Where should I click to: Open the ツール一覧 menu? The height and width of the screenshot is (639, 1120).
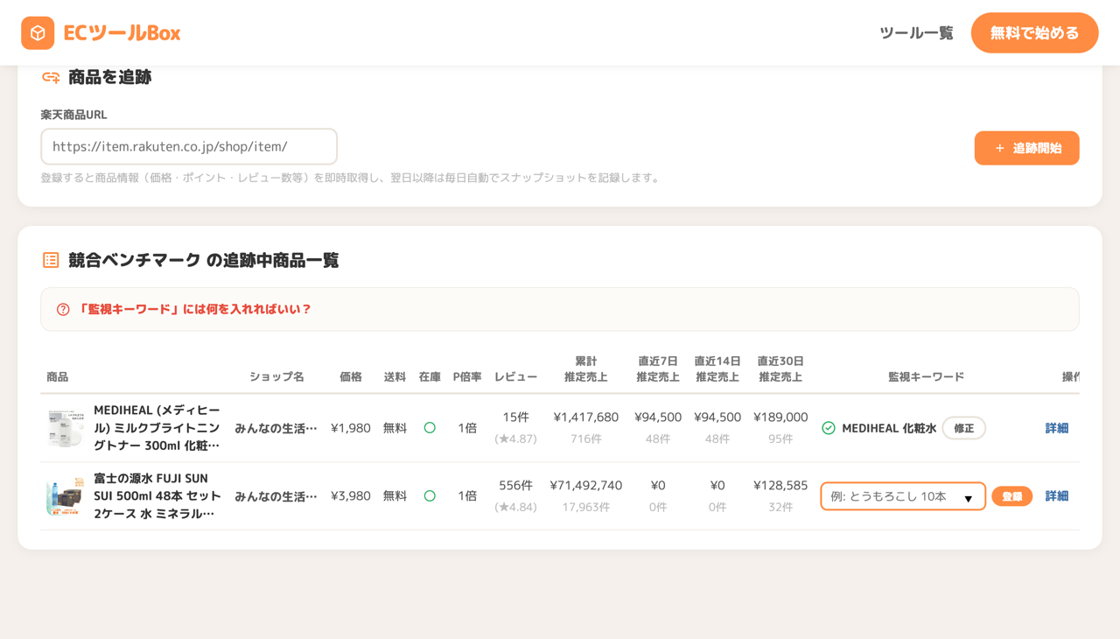[x=916, y=33]
